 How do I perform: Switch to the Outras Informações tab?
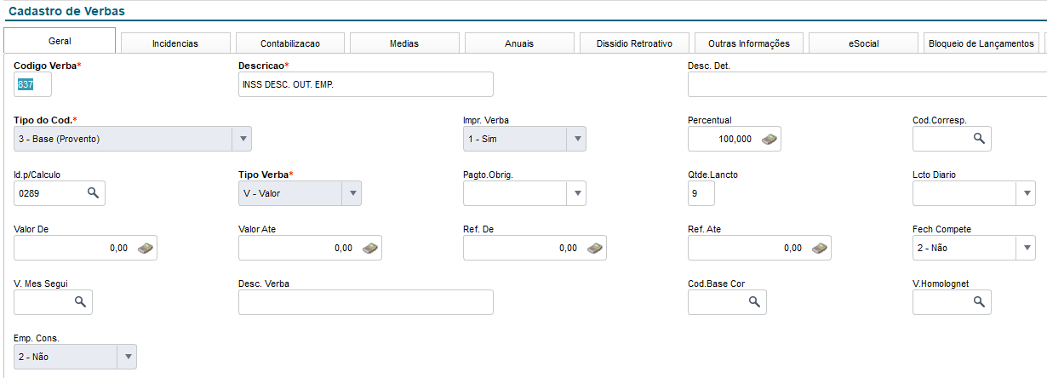pos(749,43)
